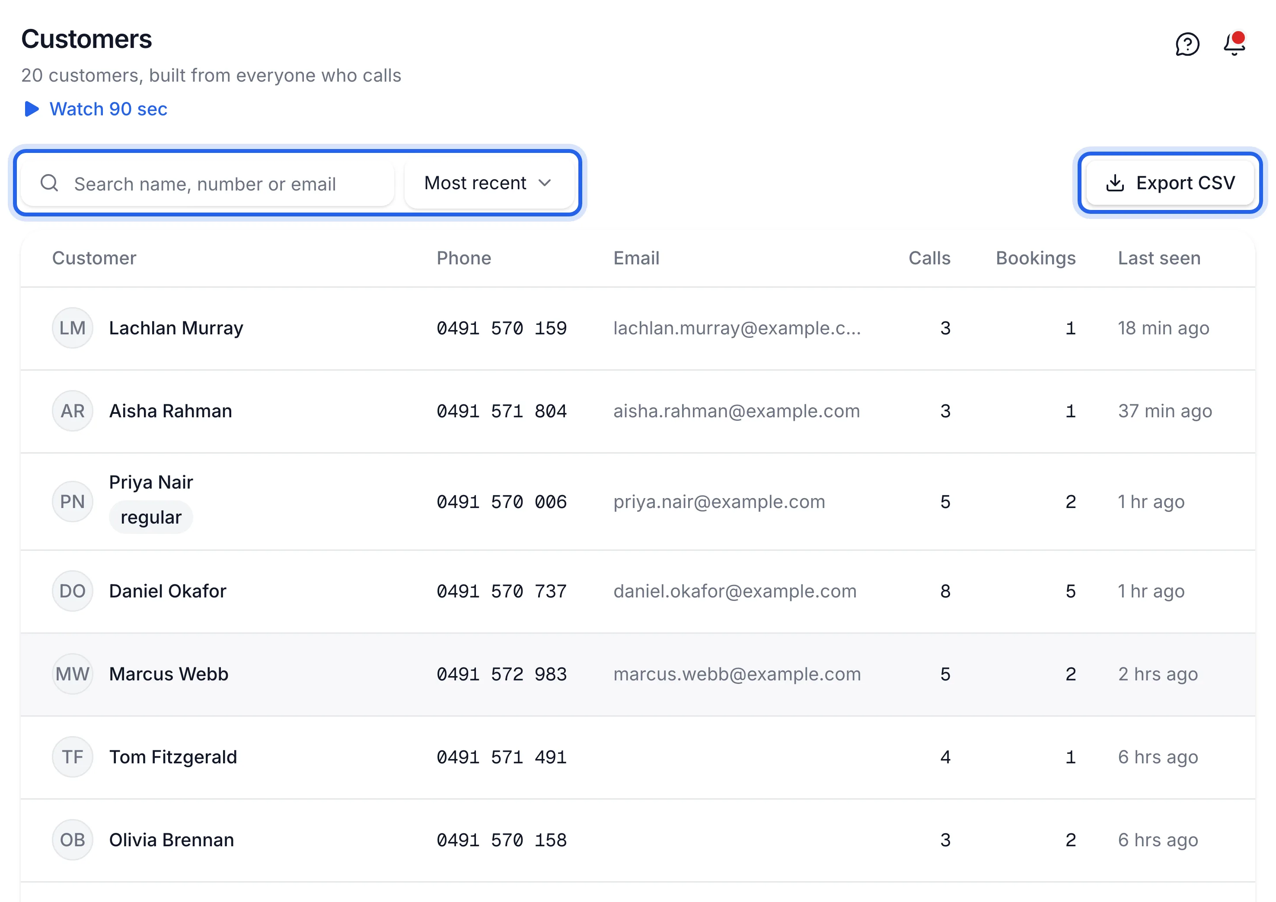Image resolution: width=1276 pixels, height=902 pixels.
Task: Click the Calls column header
Action: (x=929, y=258)
